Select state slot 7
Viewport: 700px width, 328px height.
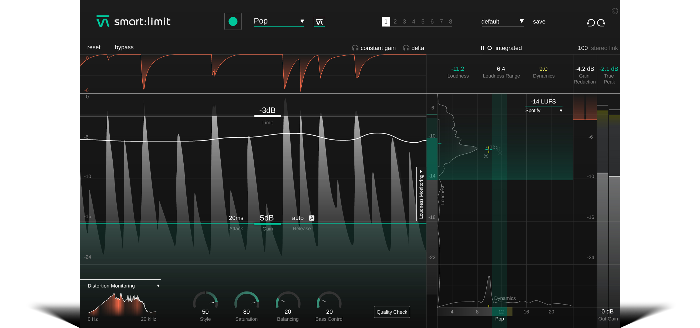[x=441, y=22]
